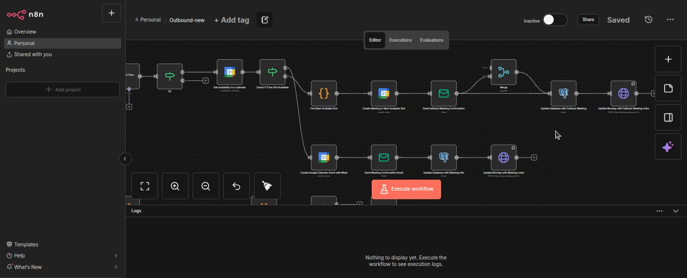Click the edit description icon beside Add tag
Viewport: 687px width, 278px height.
[265, 20]
